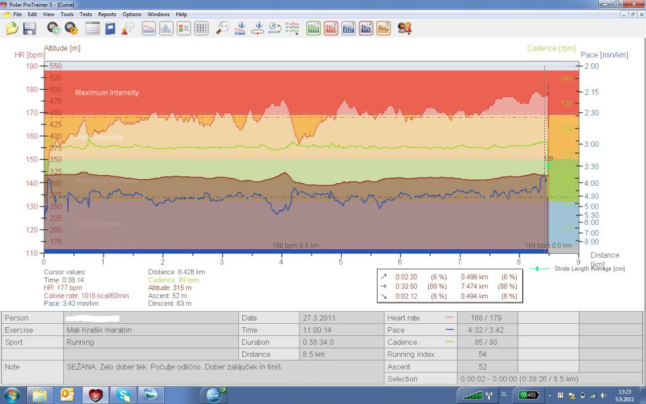Click the Cadence green color line
The width and height of the screenshot is (646, 404).
tap(450, 342)
